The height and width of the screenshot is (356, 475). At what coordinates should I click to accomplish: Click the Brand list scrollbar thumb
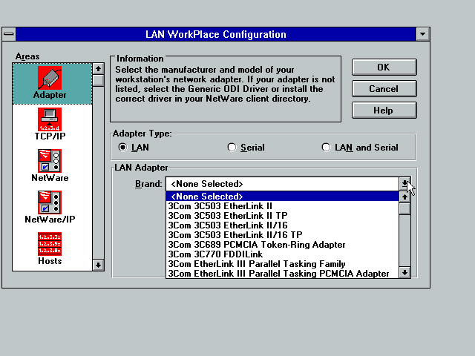tap(404, 209)
